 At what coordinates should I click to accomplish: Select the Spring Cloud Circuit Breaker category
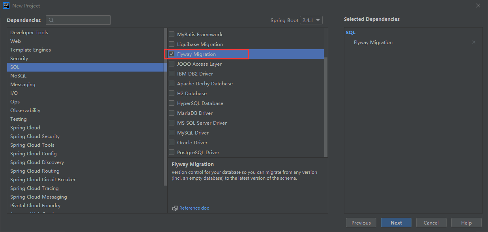pyautogui.click(x=85, y=179)
